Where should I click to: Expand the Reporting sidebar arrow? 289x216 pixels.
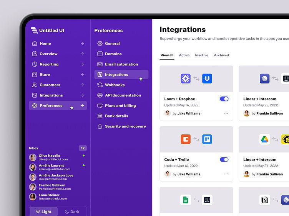(x=82, y=64)
